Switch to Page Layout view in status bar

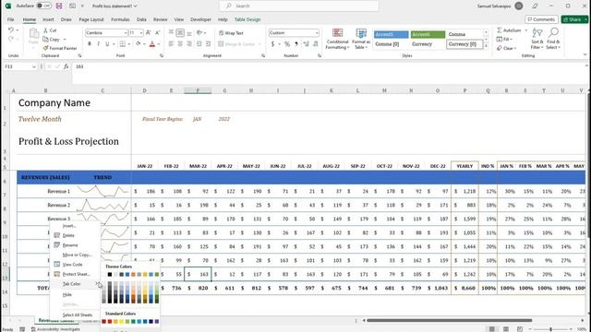click(506, 329)
